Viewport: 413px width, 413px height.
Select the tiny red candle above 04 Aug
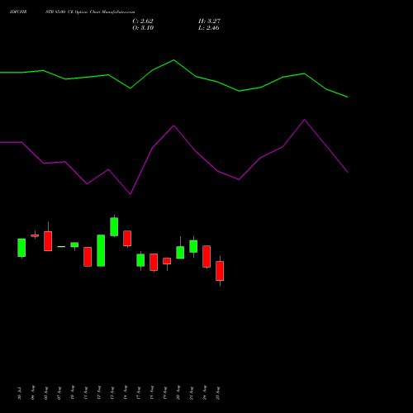pyautogui.click(x=35, y=235)
